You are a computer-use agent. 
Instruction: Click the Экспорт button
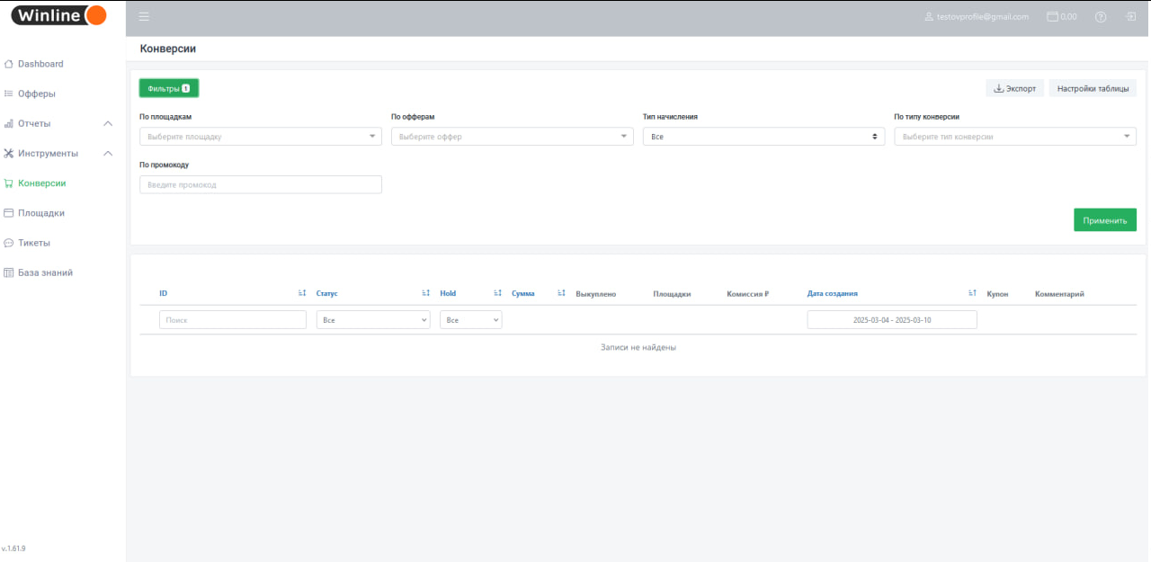[1014, 88]
